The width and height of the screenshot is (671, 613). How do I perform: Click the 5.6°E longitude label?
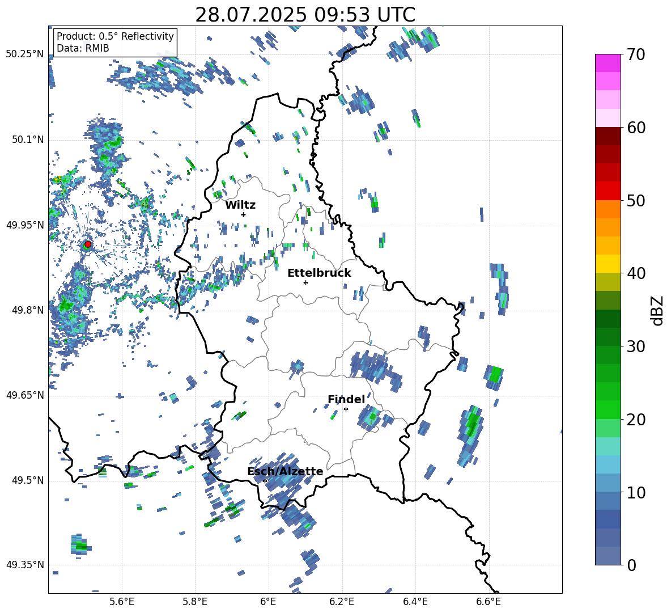[122, 602]
